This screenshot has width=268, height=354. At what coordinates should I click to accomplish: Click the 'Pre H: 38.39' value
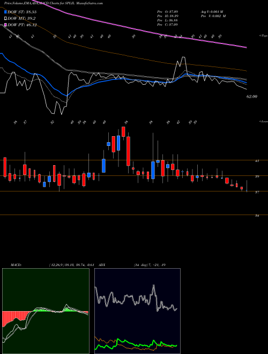[x=167, y=16]
